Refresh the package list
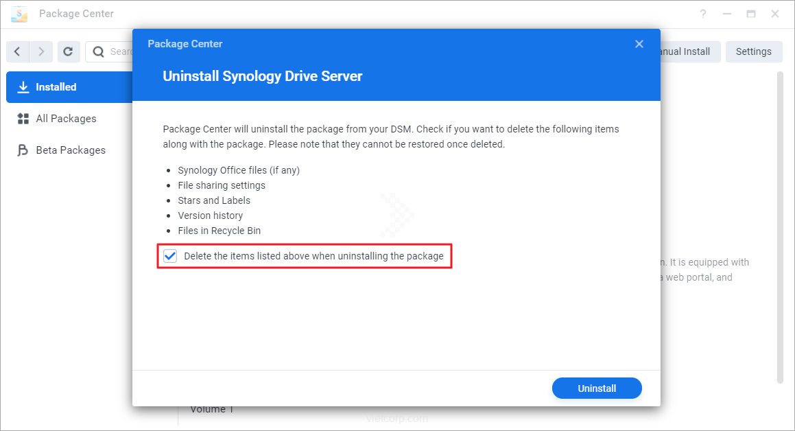 click(x=69, y=51)
